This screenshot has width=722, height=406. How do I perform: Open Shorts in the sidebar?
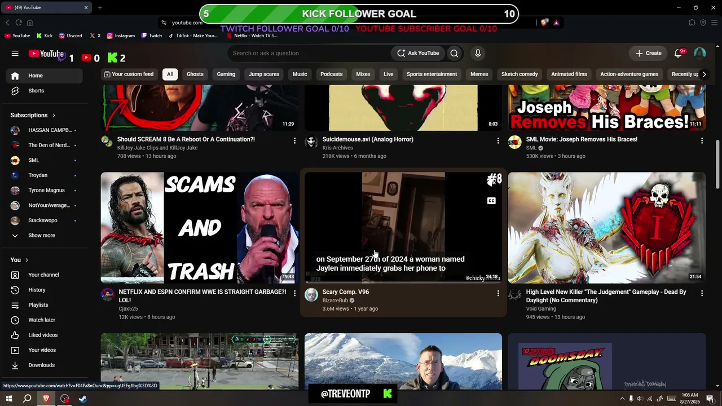click(x=44, y=91)
